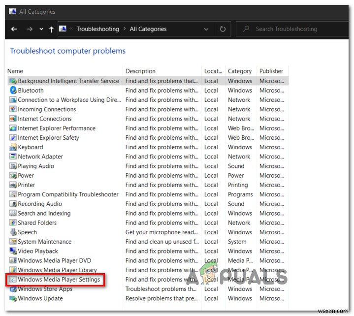Click the Troubleshooting breadcrumb
Screen dimensions: 354x316
pyautogui.click(x=97, y=29)
